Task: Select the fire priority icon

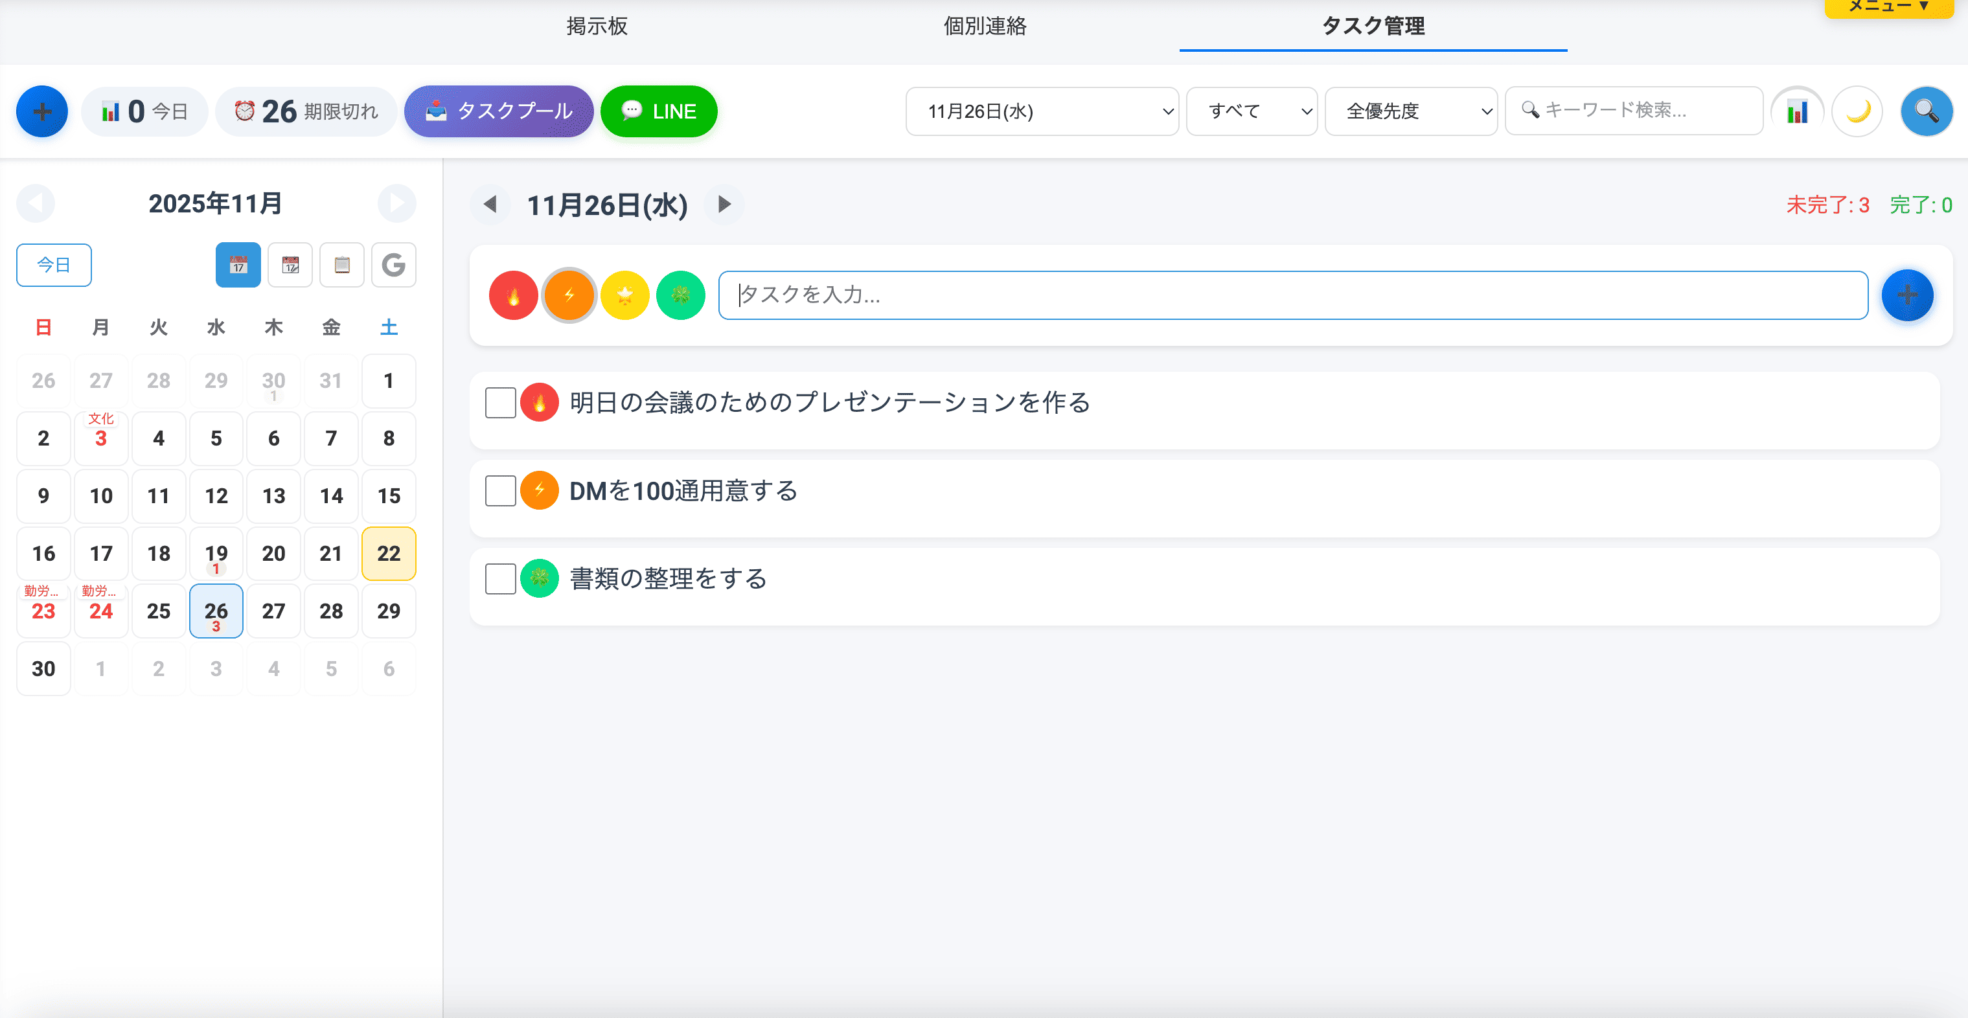Action: point(512,295)
